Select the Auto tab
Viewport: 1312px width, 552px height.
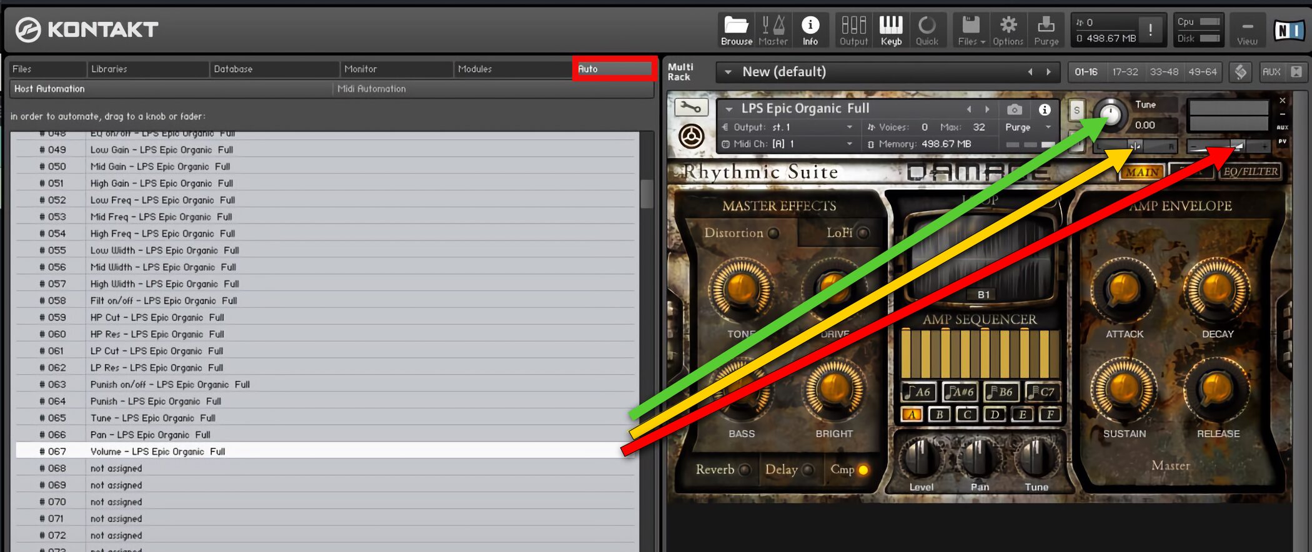click(x=614, y=69)
